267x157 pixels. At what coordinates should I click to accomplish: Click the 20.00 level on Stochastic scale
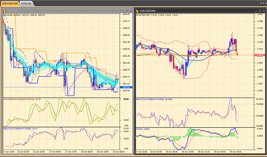click(126, 120)
